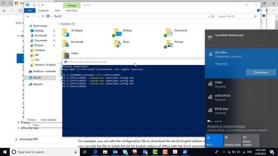Open Adobe Acrobat from taskbar
Viewport: 278px width, 156px height.
(x=175, y=152)
